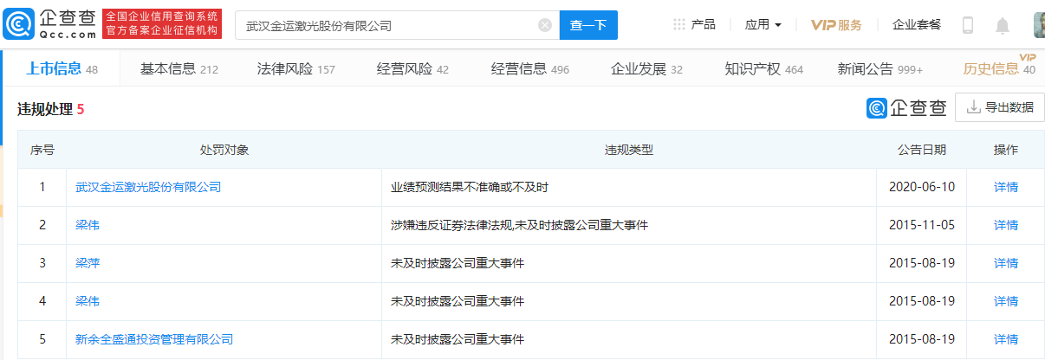1045x360 pixels.
Task: Expand the 应用 dropdown menu
Action: pyautogui.click(x=763, y=25)
